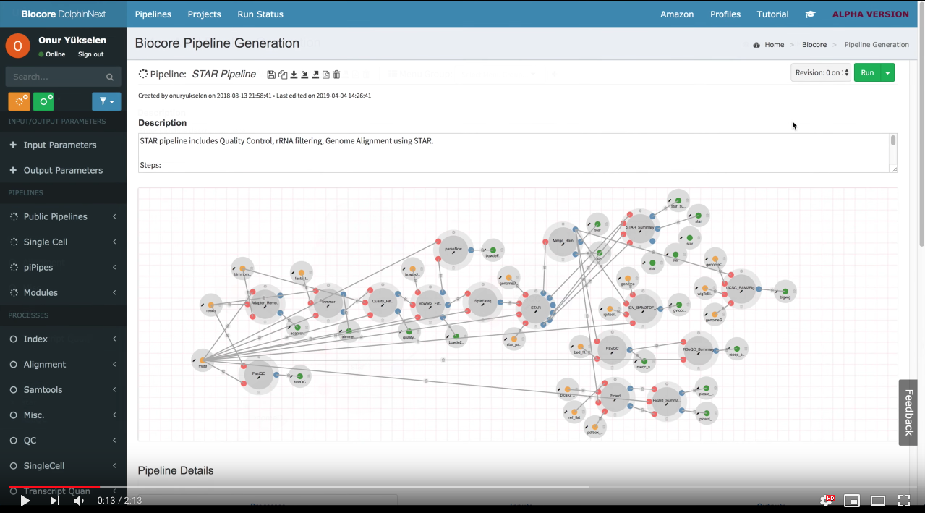Select the RSeQC_Summary process node
Image resolution: width=925 pixels, height=513 pixels.
point(699,350)
